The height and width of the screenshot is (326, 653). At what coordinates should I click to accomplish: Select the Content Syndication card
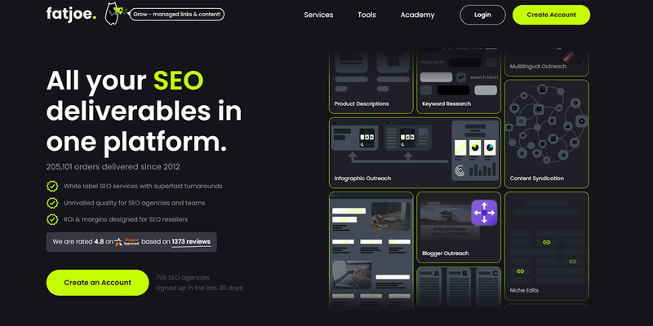coord(546,134)
